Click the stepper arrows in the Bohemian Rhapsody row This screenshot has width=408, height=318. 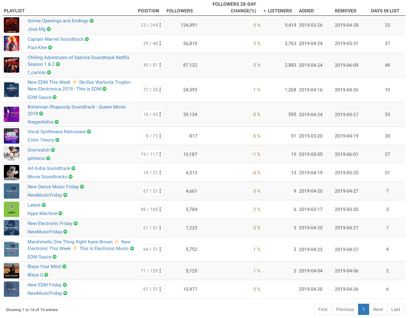(x=160, y=114)
